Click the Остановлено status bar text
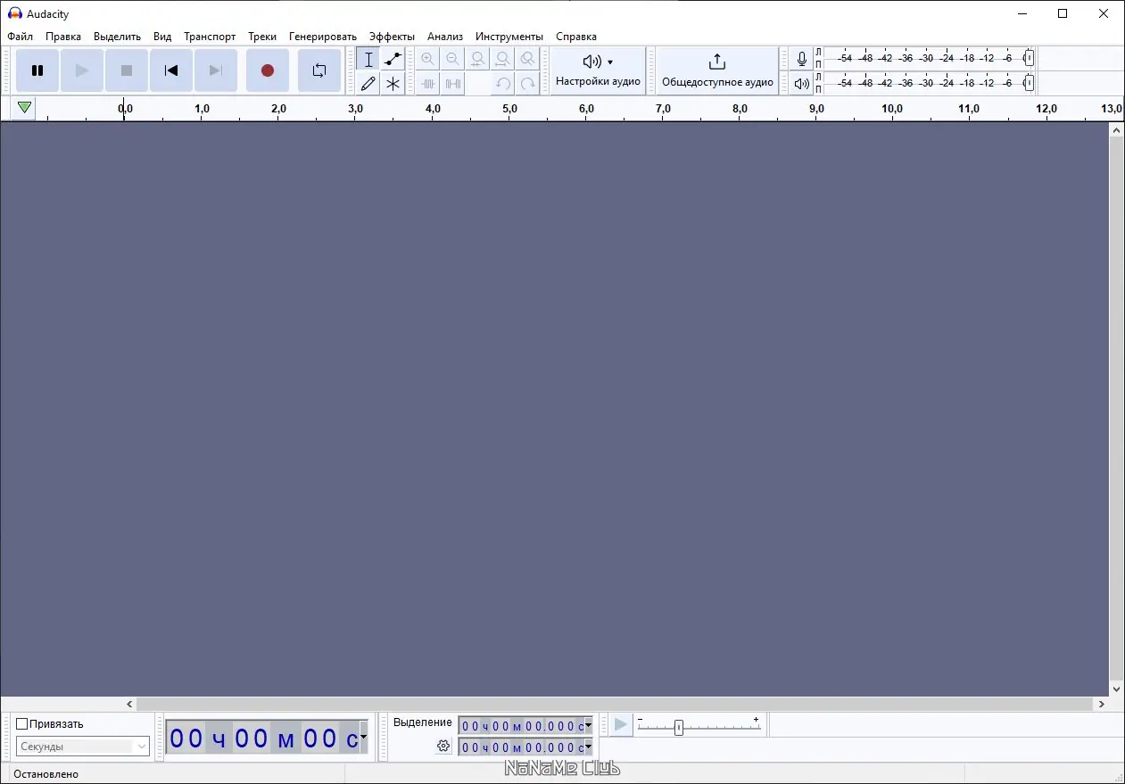This screenshot has height=784, width=1125. [45, 774]
